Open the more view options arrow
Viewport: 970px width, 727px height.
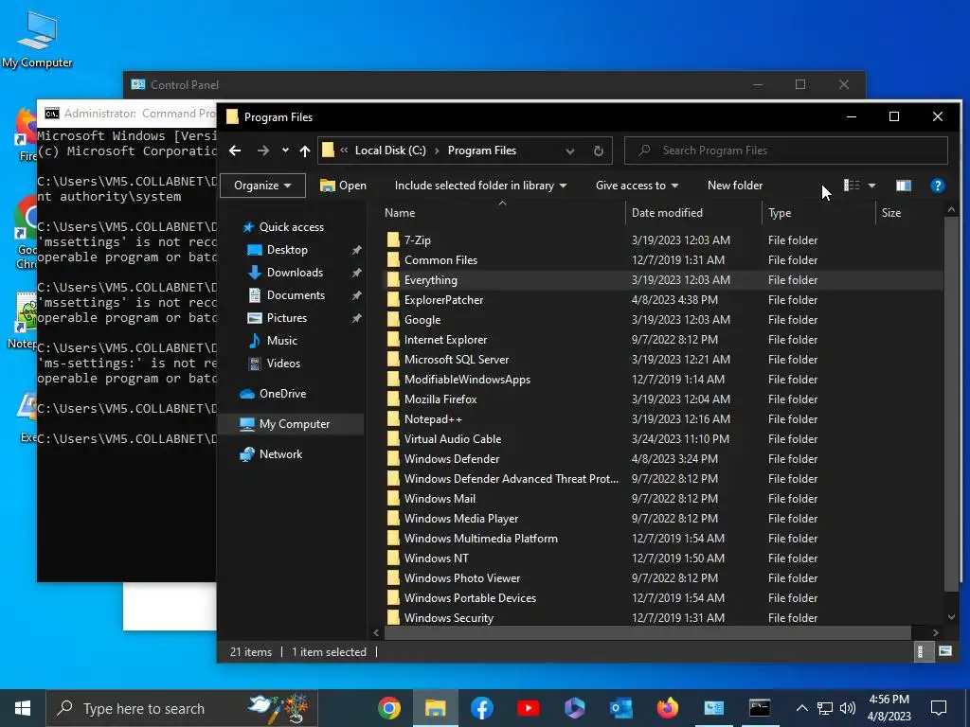tap(871, 186)
